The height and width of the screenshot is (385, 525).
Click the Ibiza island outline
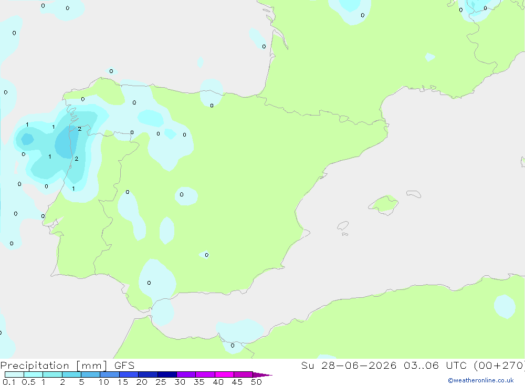(343, 226)
